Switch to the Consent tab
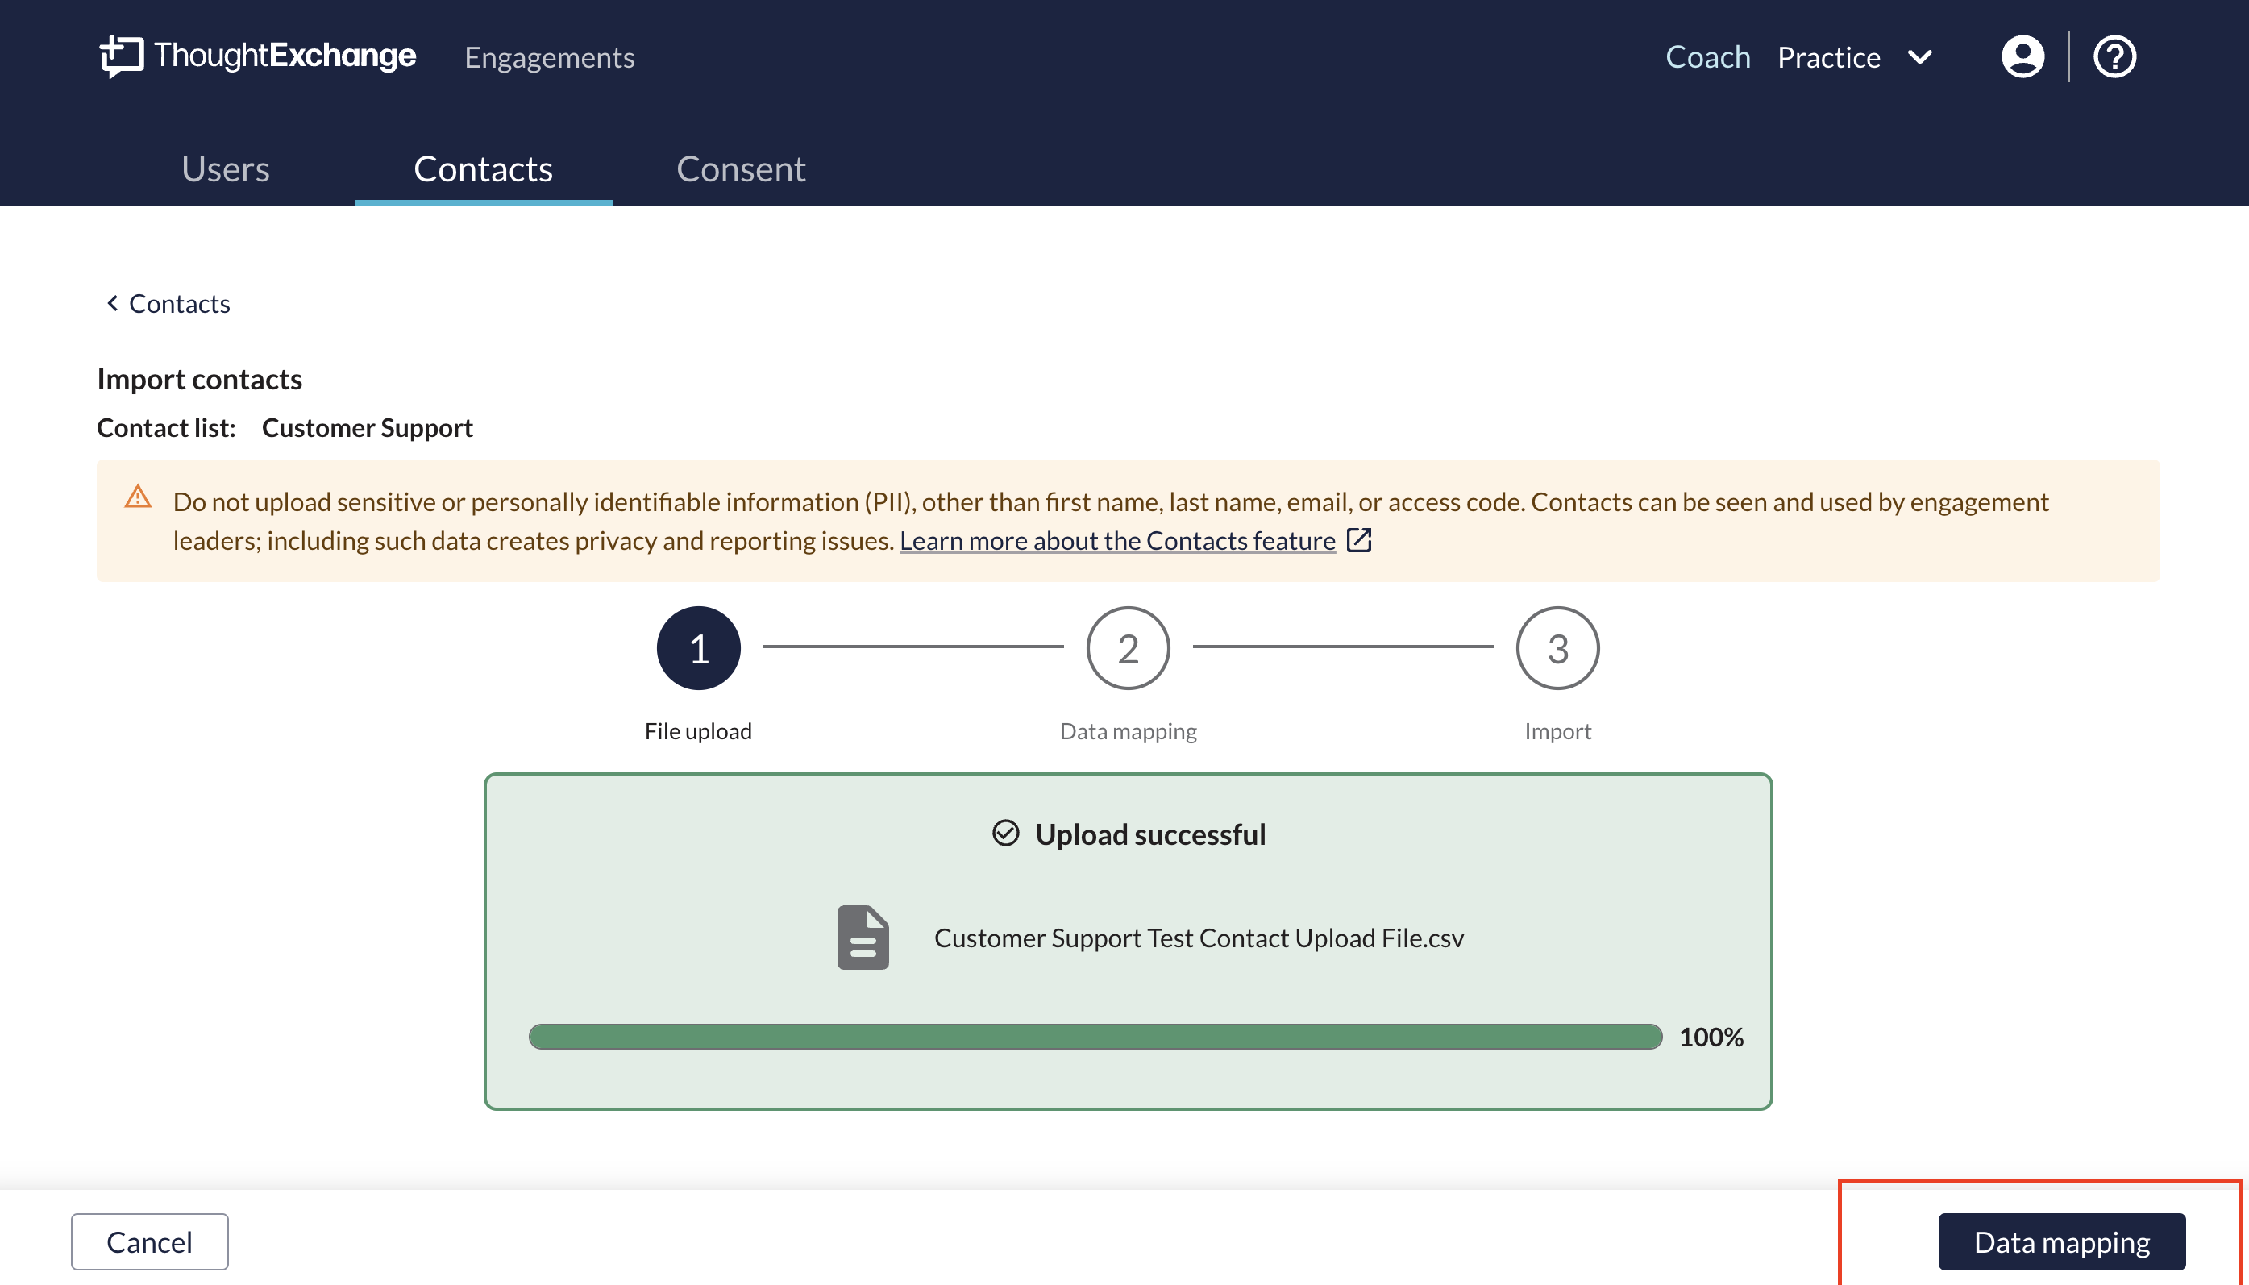This screenshot has width=2249, height=1285. [740, 168]
